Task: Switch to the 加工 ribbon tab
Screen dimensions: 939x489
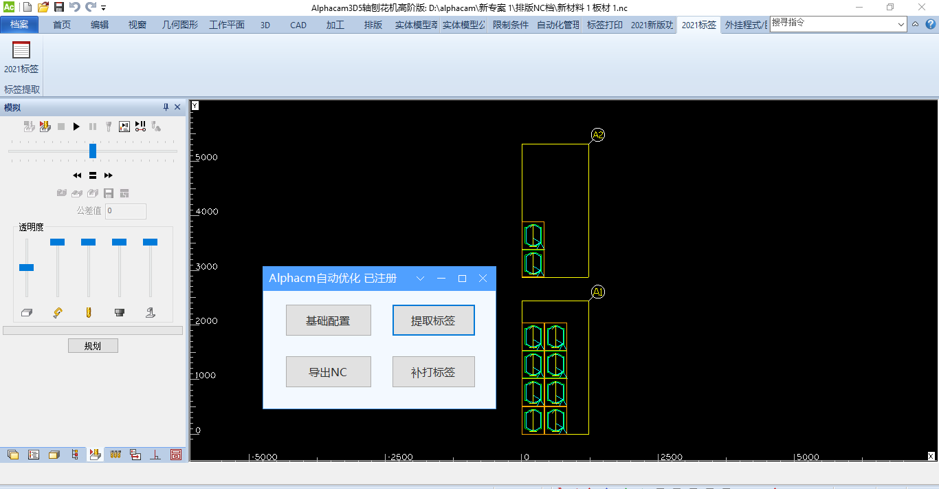Action: pyautogui.click(x=335, y=25)
